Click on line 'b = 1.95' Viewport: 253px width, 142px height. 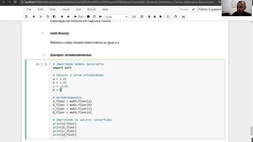click(60, 83)
